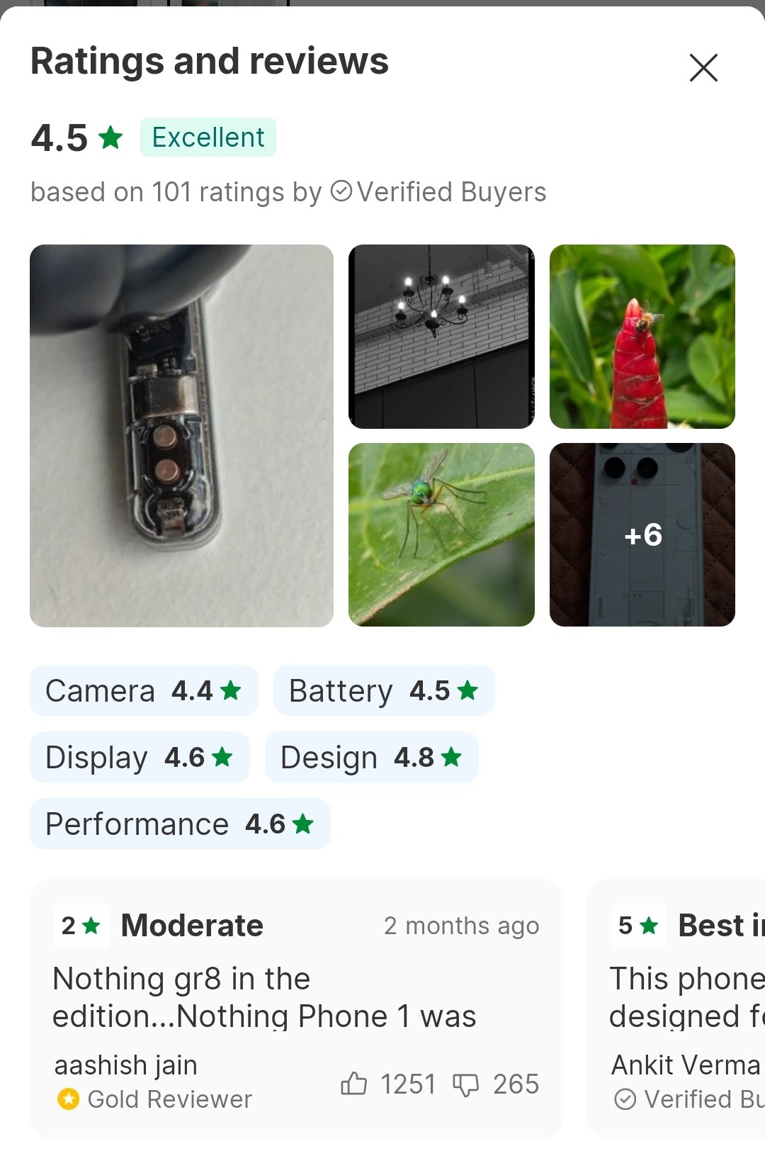Close the Ratings and reviews panel
This screenshot has width=765, height=1173.
[x=703, y=68]
